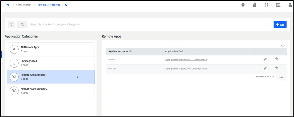Image resolution: width=294 pixels, height=117 pixels.
Task: Open the users group icon in header
Action: tap(243, 5)
